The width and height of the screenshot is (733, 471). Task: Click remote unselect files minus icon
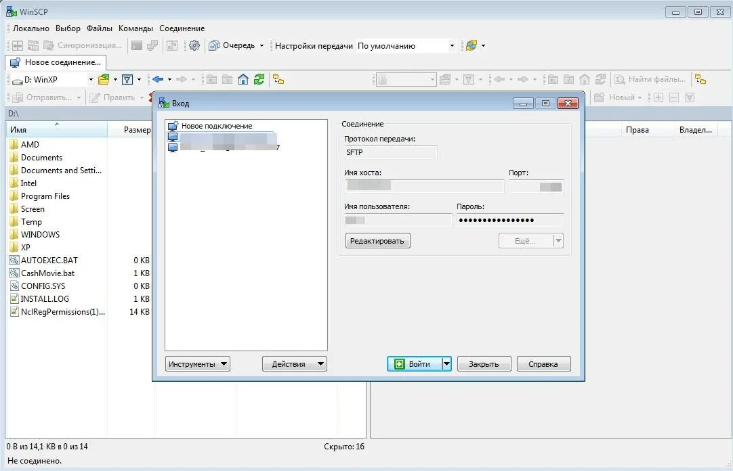674,97
